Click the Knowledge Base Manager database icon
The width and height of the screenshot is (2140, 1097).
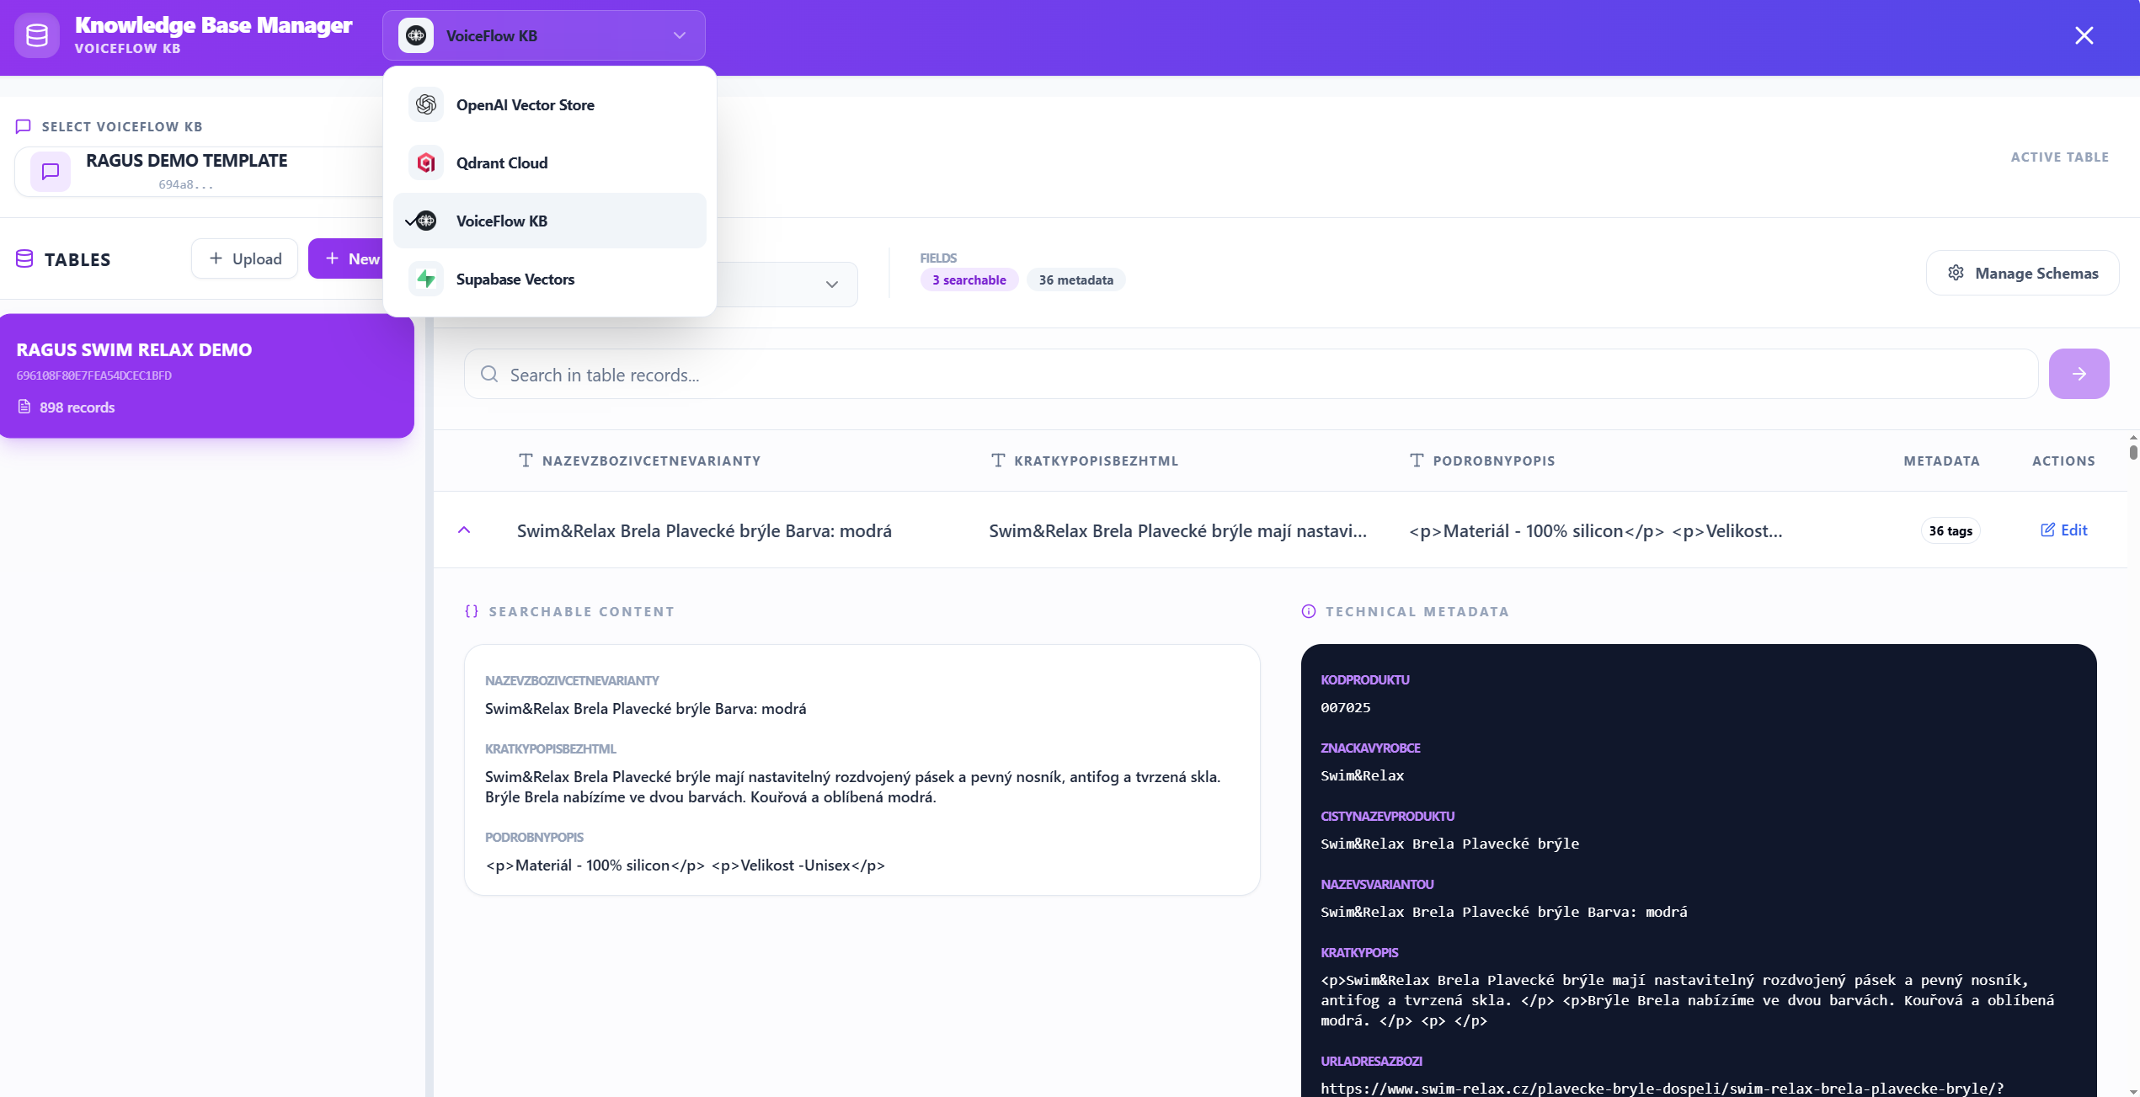click(37, 35)
